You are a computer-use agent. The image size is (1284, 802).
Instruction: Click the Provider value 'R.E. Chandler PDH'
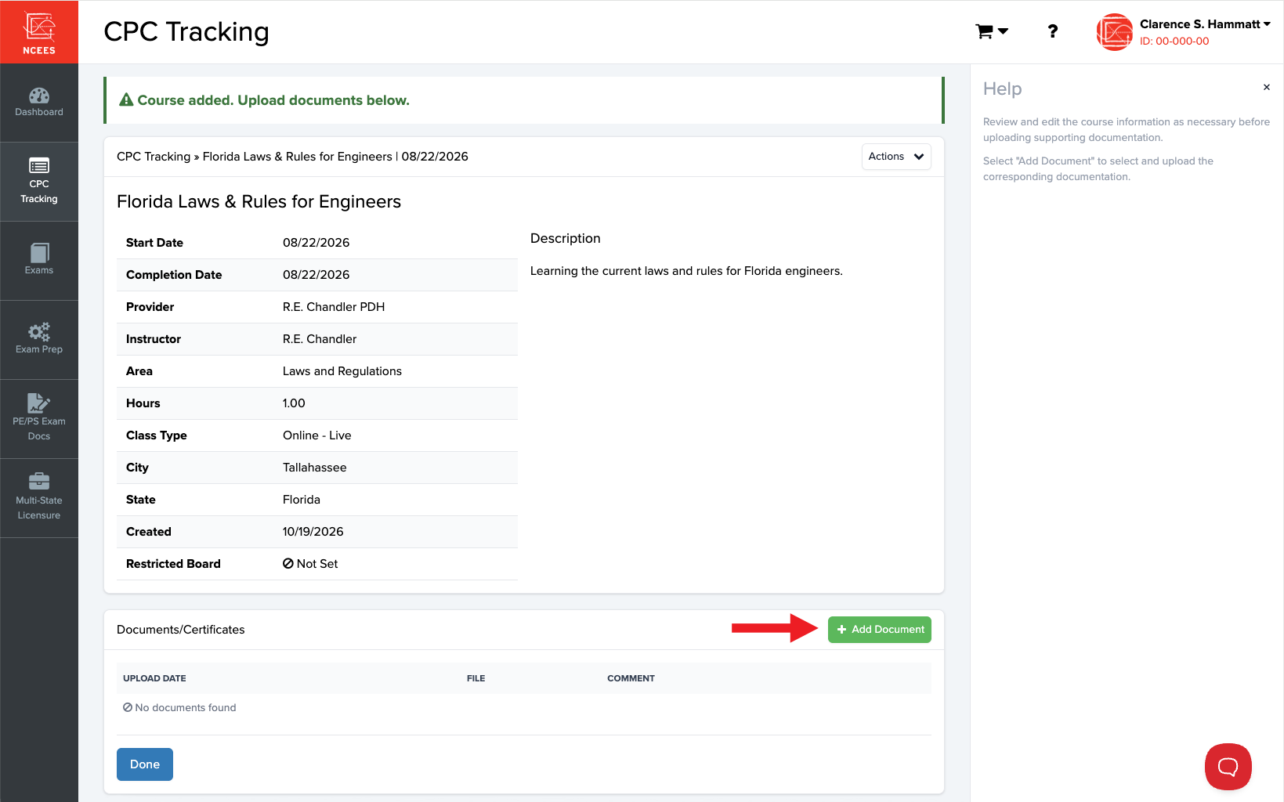coord(334,307)
